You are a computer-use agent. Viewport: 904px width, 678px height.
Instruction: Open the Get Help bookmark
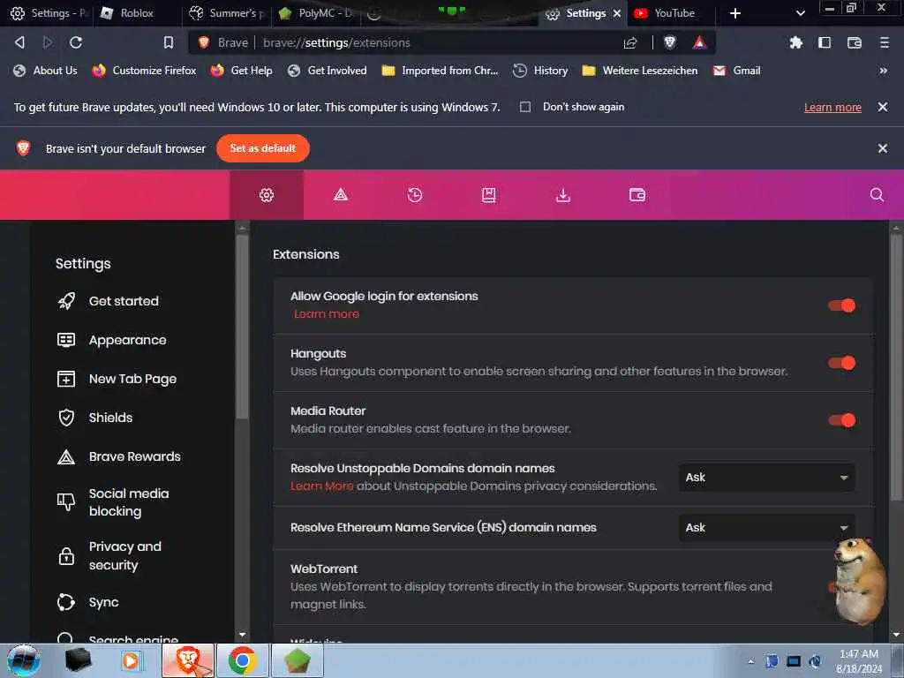[242, 71]
